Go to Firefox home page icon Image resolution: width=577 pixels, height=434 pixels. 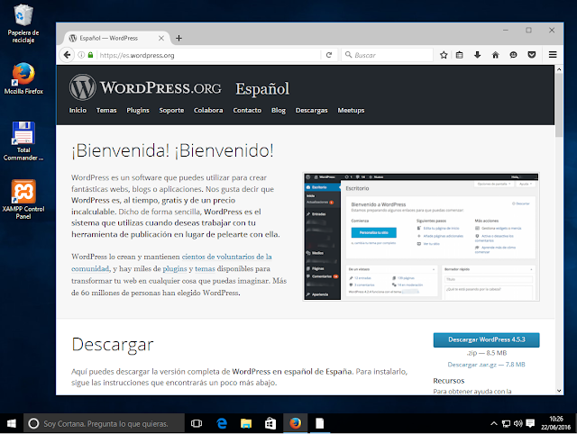495,55
